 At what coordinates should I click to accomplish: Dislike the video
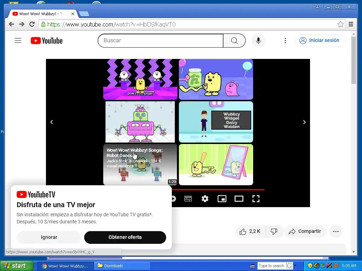point(274,231)
